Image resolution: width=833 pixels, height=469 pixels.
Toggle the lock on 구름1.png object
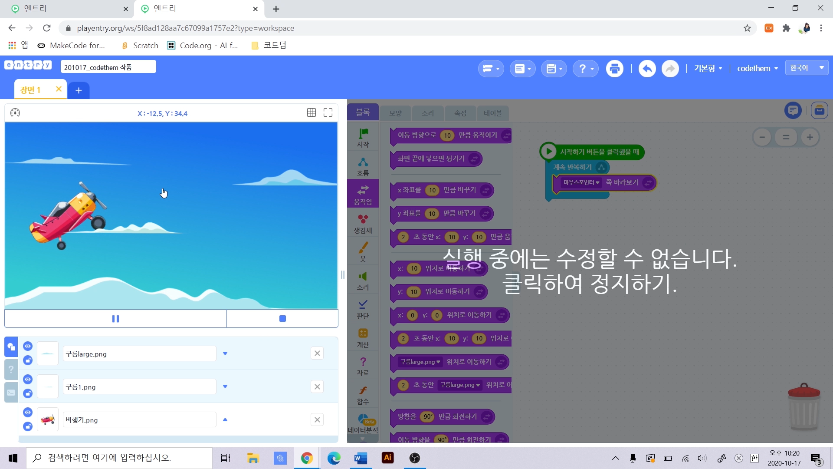(28, 393)
